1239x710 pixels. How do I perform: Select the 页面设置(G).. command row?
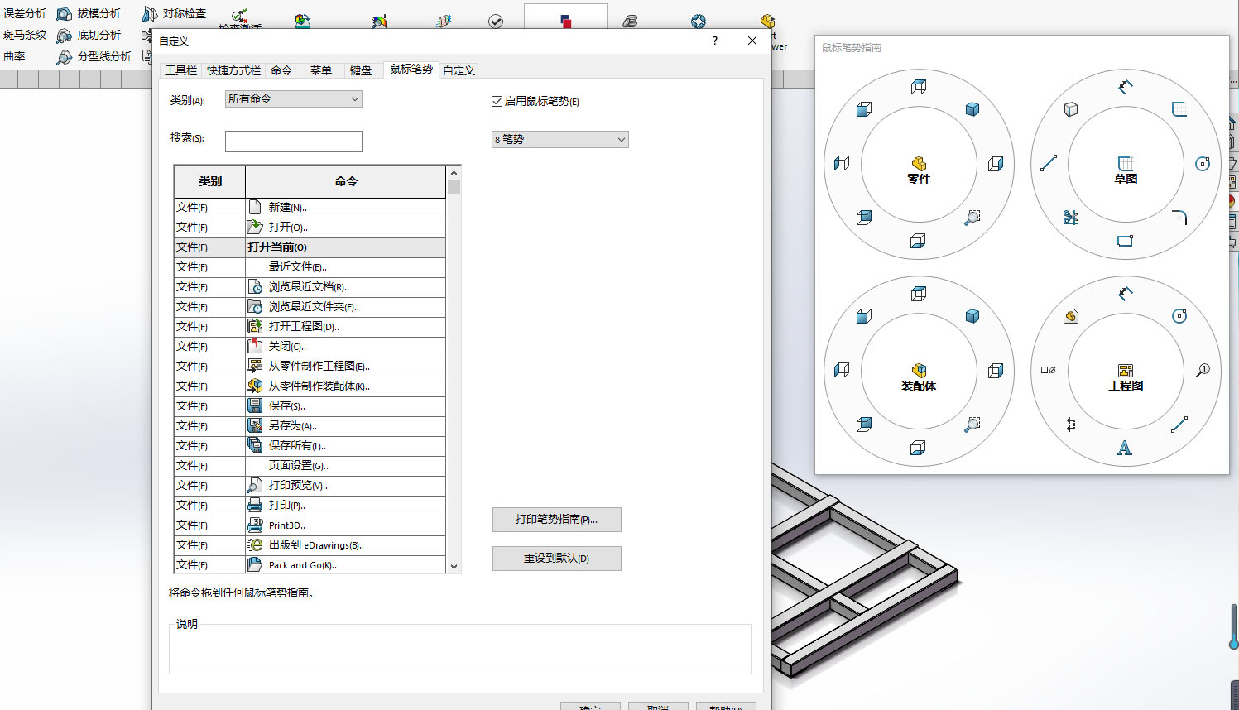310,465
